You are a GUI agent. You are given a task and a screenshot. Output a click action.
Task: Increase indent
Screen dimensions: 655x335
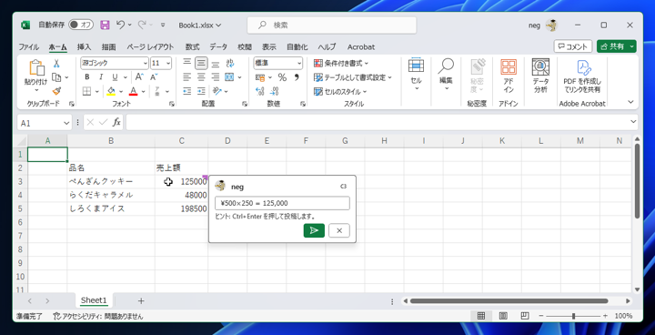click(201, 91)
